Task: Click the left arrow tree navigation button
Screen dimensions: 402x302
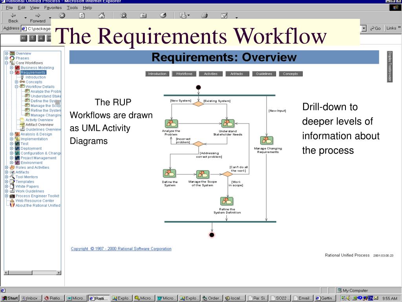Action: point(24,39)
